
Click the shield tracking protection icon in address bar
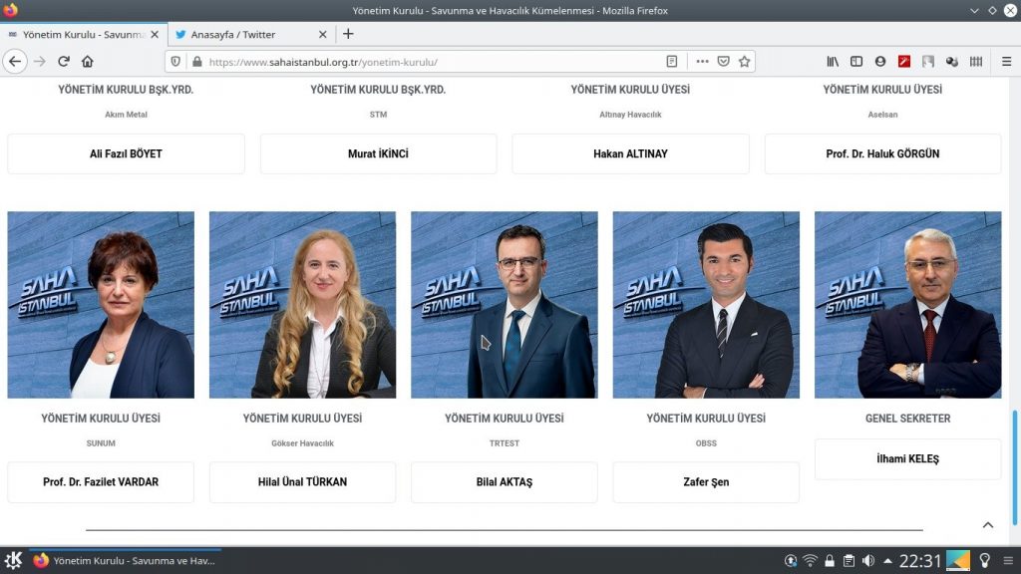click(175, 60)
